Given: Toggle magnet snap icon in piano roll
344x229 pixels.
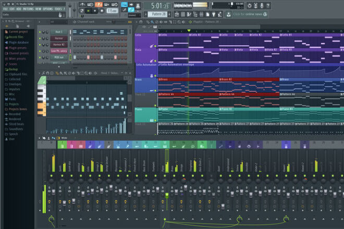Looking at the screenshot, I should (x=47, y=73).
